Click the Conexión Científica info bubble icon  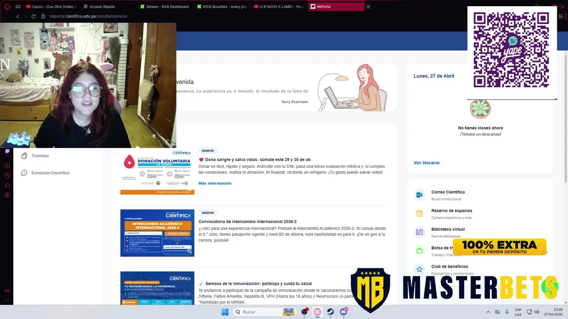tap(24, 173)
